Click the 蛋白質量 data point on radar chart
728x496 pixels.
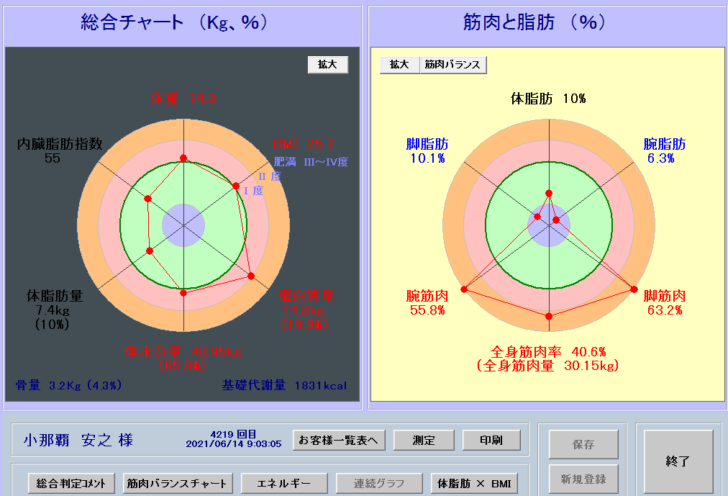pos(251,276)
